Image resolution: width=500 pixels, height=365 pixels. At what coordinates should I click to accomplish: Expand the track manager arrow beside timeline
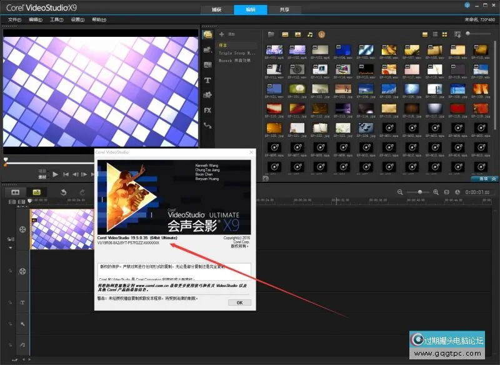click(x=10, y=247)
